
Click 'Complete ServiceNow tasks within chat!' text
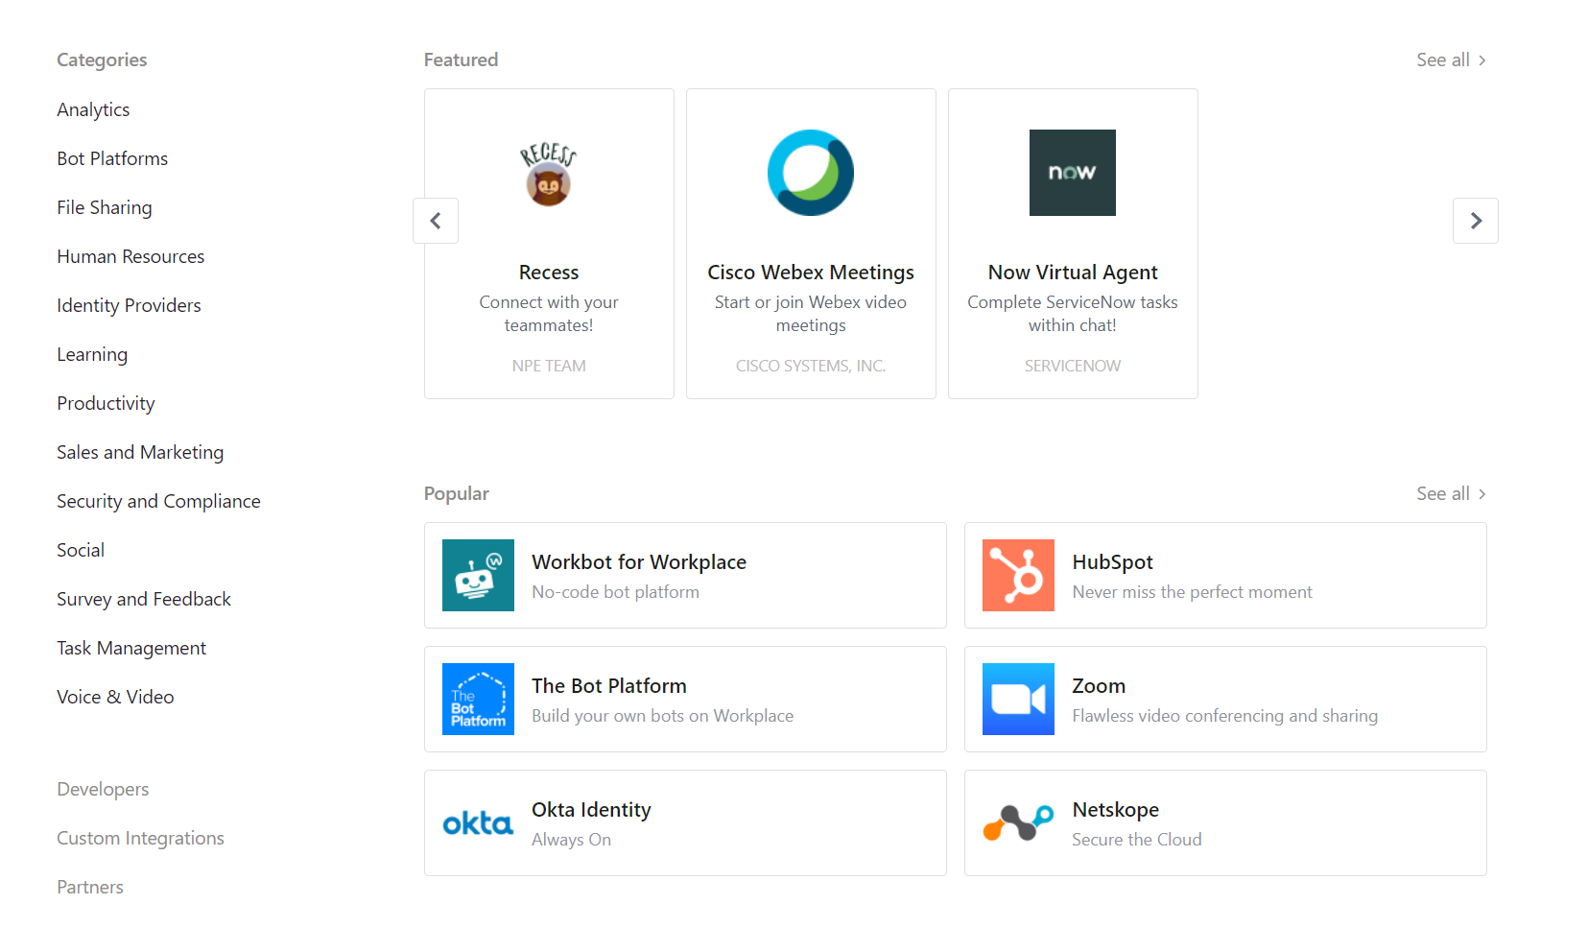pos(1073,314)
